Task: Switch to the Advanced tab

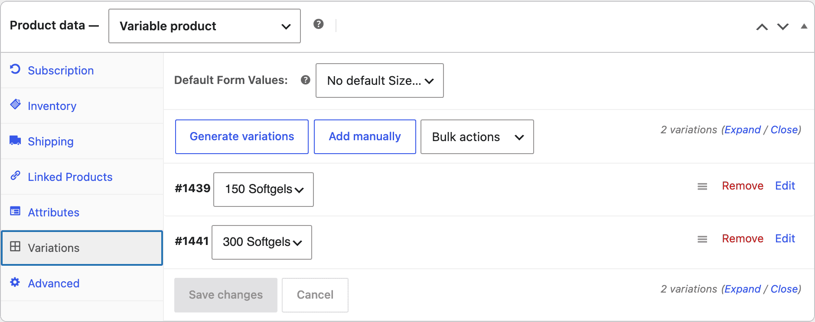Action: point(82,283)
